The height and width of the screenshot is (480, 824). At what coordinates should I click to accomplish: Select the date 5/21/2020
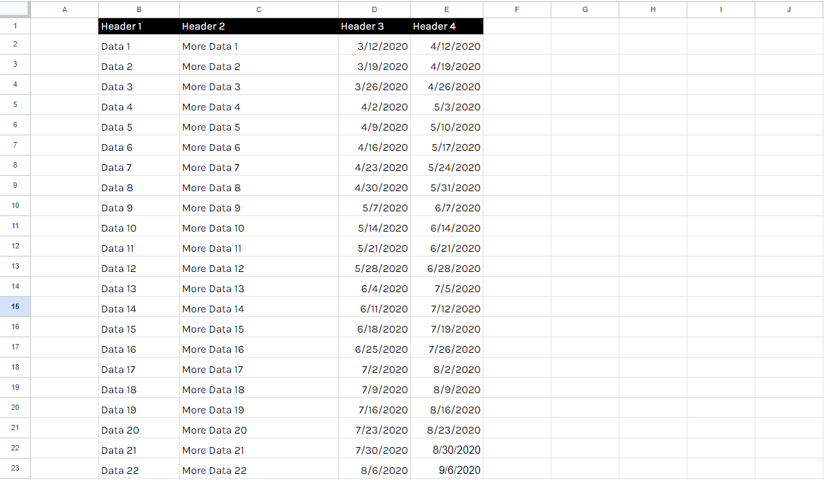[x=374, y=246]
